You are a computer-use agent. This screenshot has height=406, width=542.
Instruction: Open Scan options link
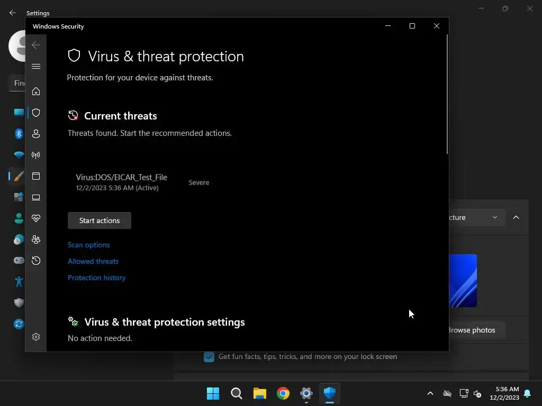pyautogui.click(x=89, y=245)
